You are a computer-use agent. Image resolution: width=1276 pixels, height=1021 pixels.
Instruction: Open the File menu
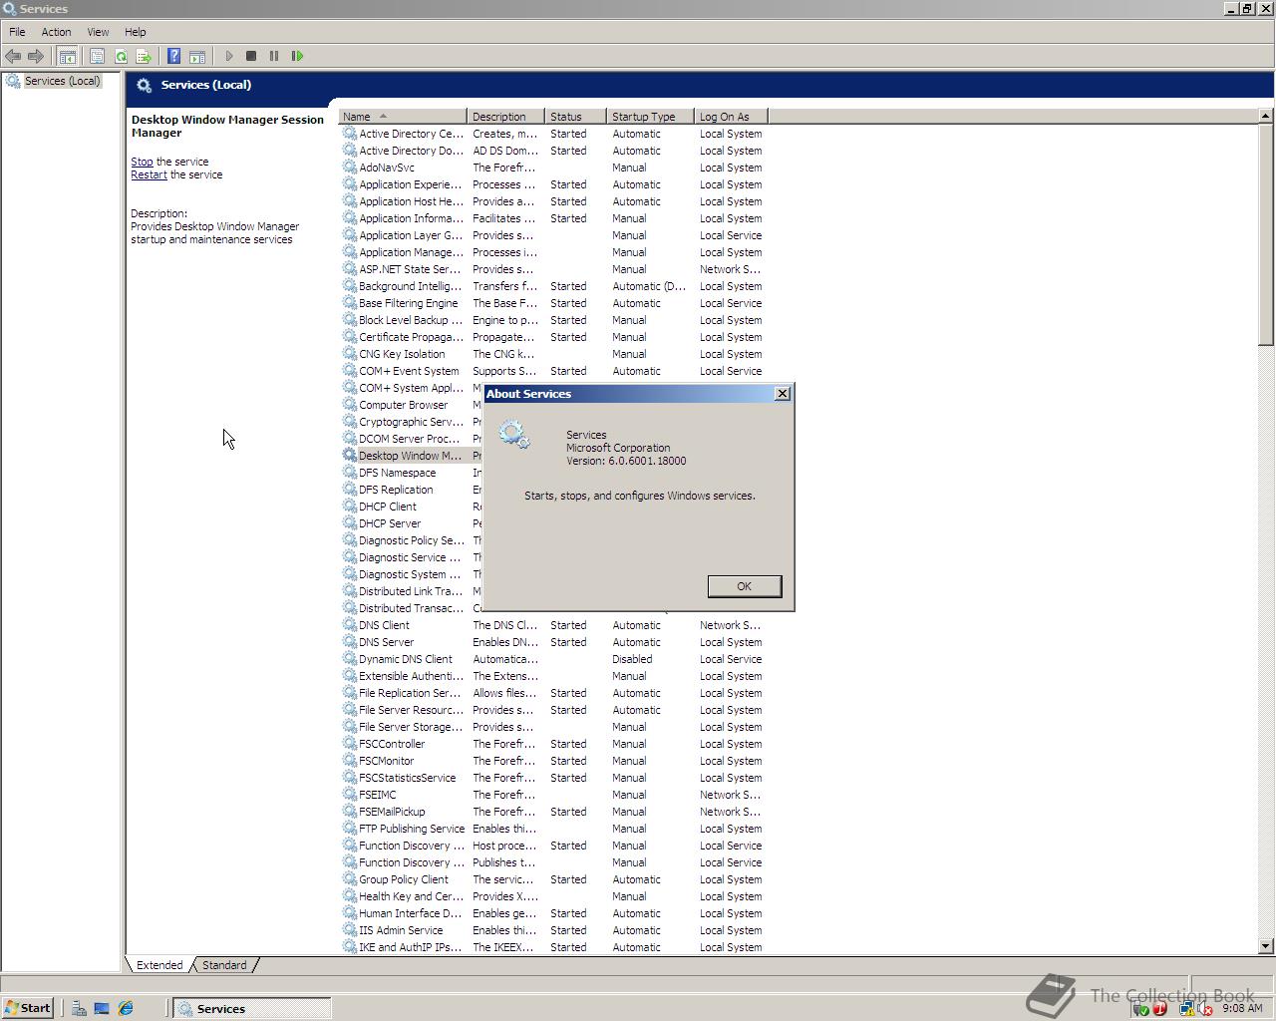17,32
